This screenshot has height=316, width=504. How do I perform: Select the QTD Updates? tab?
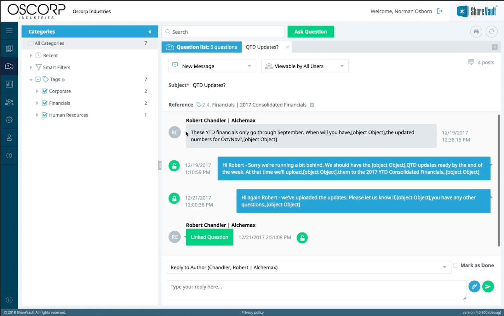[x=262, y=47]
